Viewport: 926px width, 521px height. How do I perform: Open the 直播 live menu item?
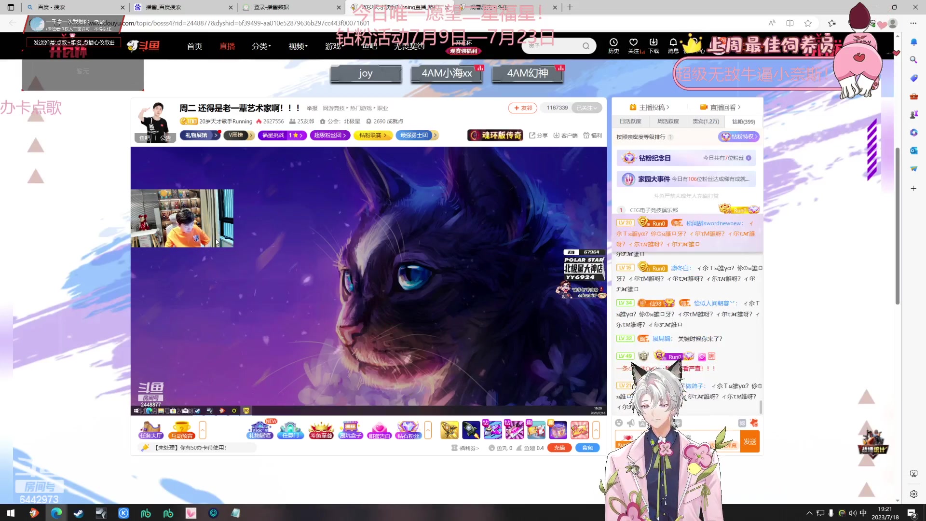coord(227,46)
